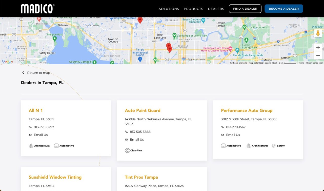Click phone icon in Performance Auto Group card

[223, 127]
